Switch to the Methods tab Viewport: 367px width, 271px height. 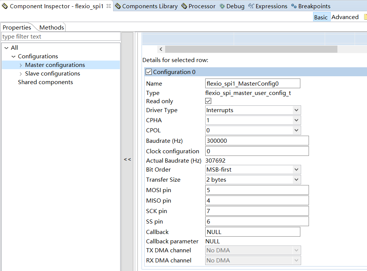[52, 27]
